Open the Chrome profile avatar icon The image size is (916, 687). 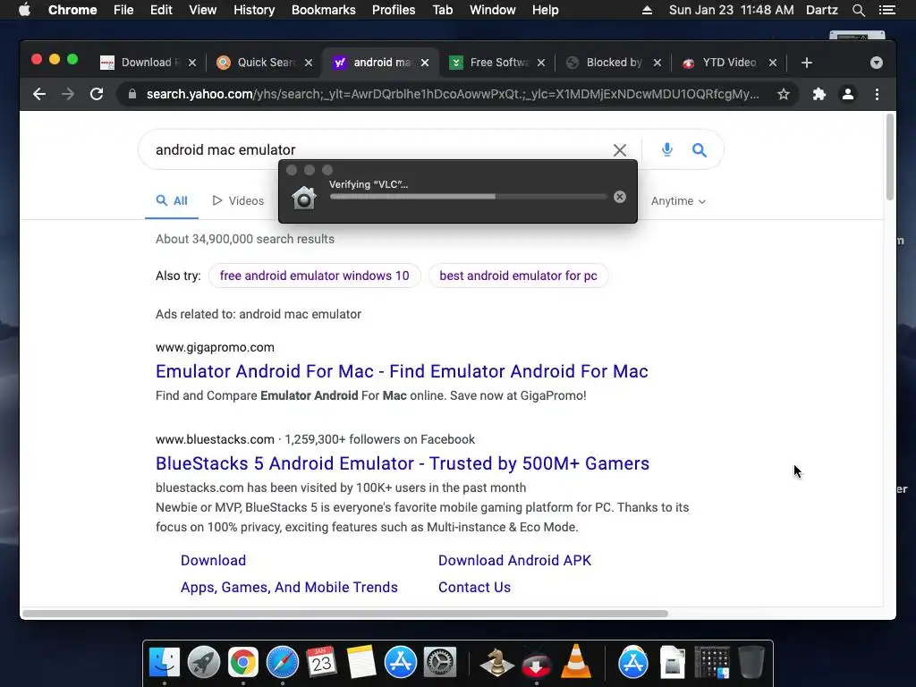click(848, 94)
